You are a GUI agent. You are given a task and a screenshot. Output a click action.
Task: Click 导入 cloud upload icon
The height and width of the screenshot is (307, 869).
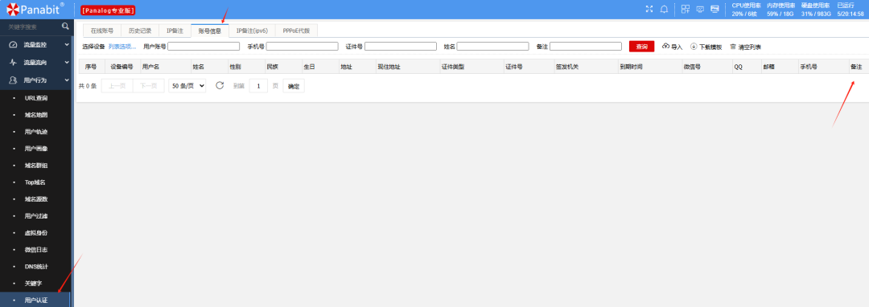[666, 47]
